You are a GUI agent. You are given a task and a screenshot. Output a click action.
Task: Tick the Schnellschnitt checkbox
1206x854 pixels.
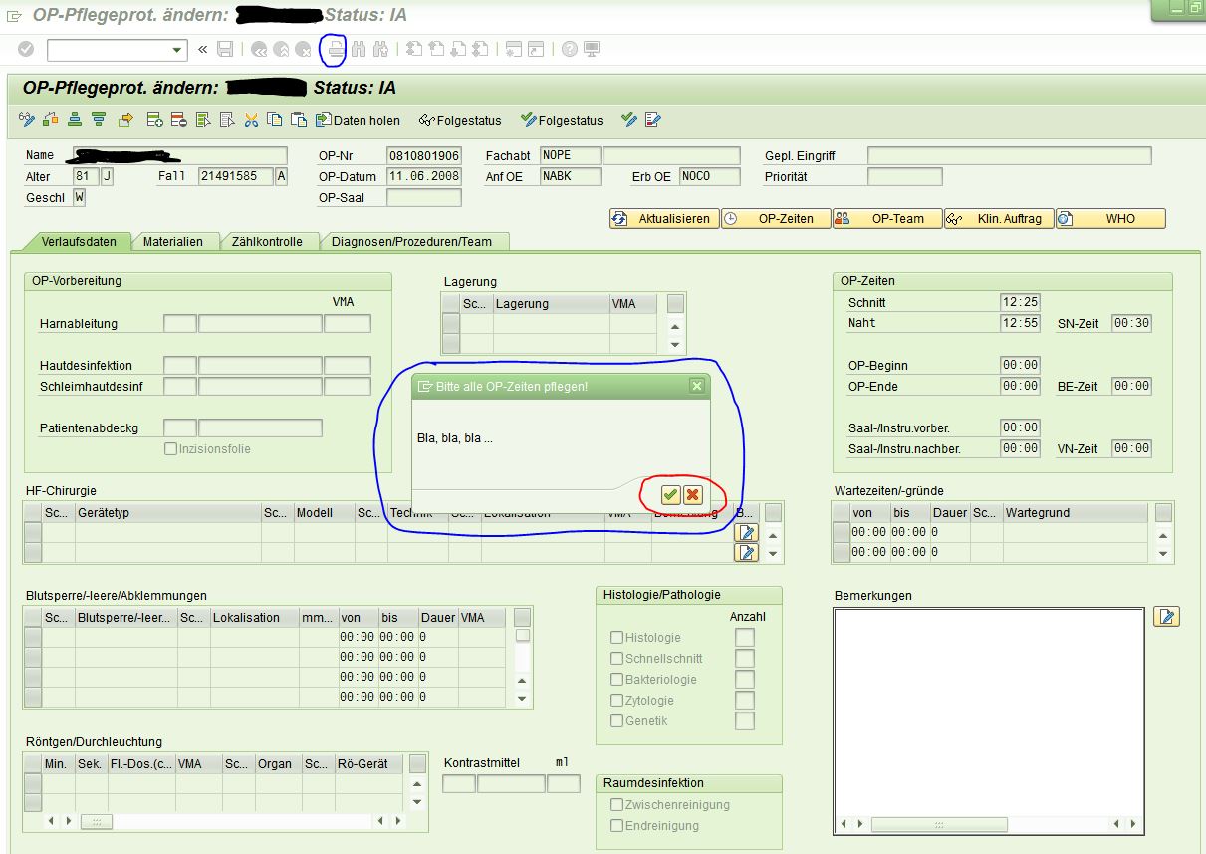pyautogui.click(x=617, y=659)
